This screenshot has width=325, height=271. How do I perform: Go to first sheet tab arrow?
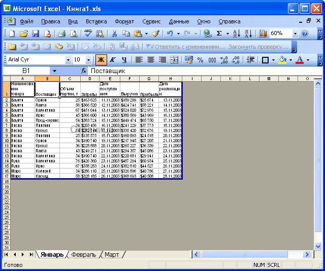(6, 254)
